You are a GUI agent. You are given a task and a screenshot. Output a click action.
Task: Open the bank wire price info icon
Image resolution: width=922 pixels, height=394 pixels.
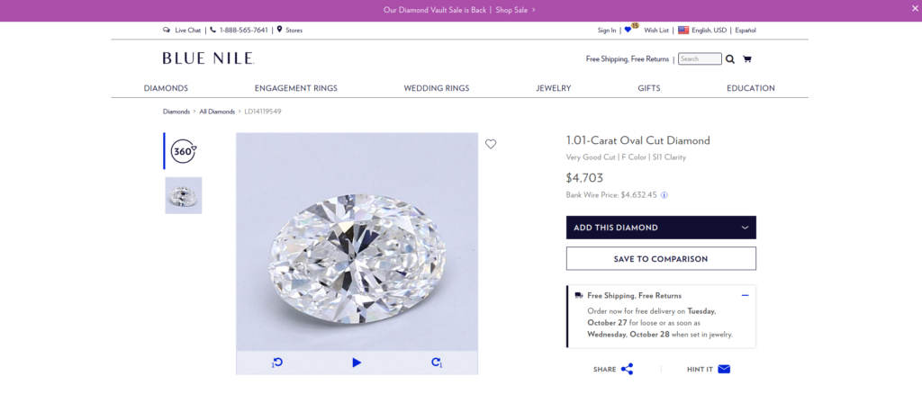point(664,194)
